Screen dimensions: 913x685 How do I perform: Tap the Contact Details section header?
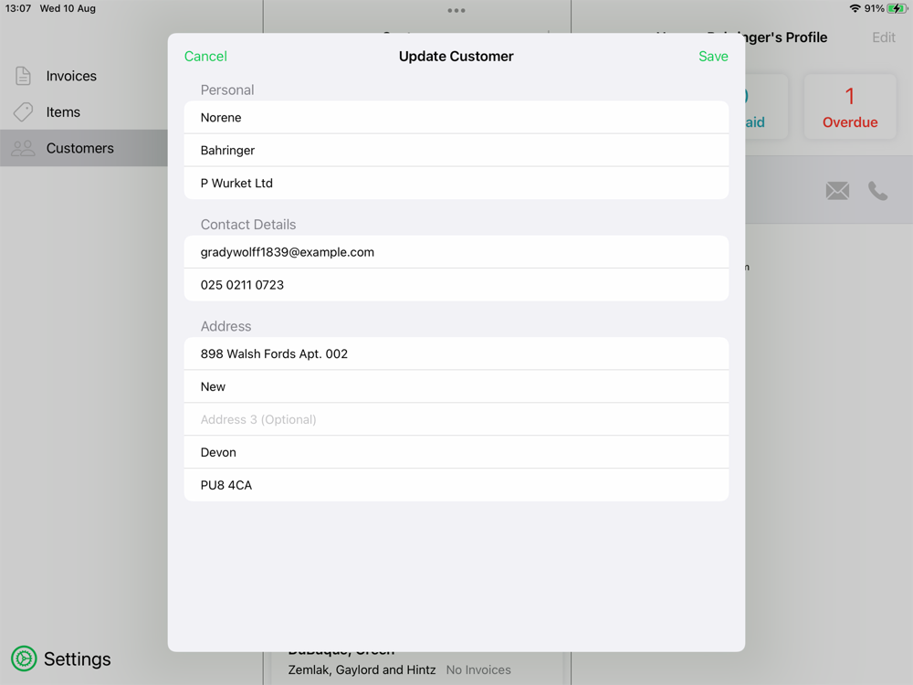tap(248, 225)
